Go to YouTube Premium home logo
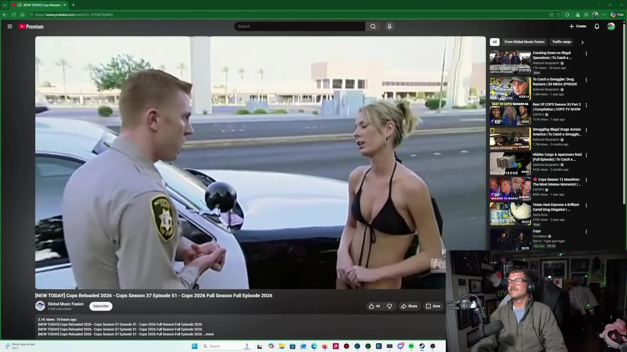The height and width of the screenshot is (352, 627). (x=31, y=26)
